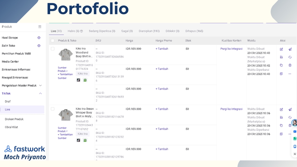
Task: Open Ocean Whisper Boxy Shirt product thumbnail
Action: point(66,115)
